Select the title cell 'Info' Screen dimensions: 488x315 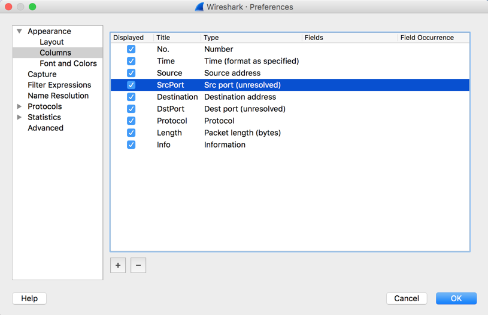pyautogui.click(x=163, y=145)
